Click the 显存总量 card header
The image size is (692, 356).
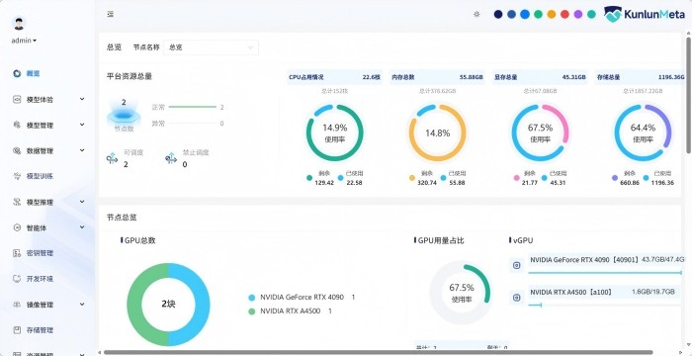coord(540,77)
